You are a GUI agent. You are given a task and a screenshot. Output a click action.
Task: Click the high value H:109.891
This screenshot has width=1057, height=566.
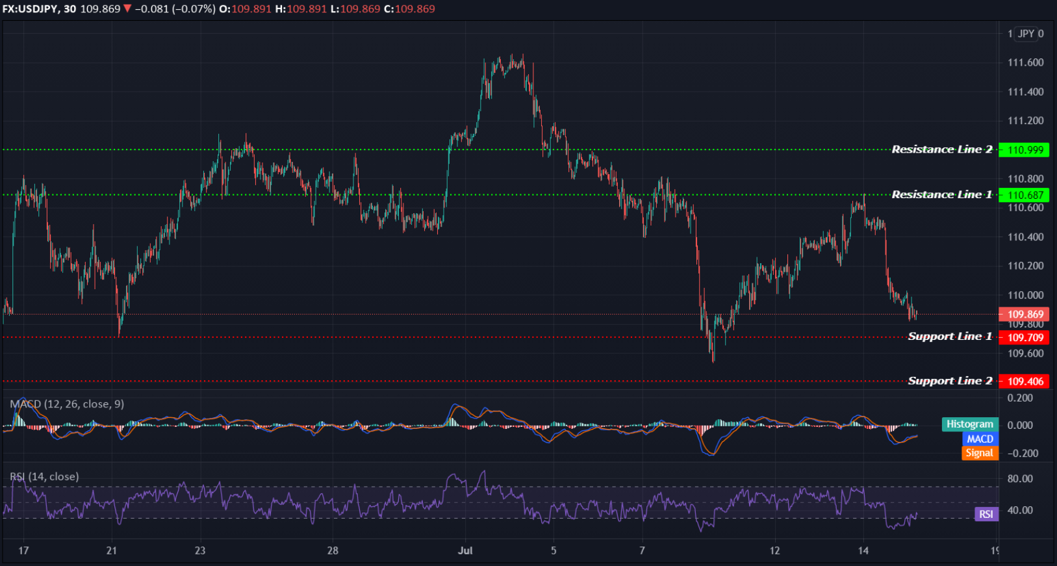click(301, 9)
